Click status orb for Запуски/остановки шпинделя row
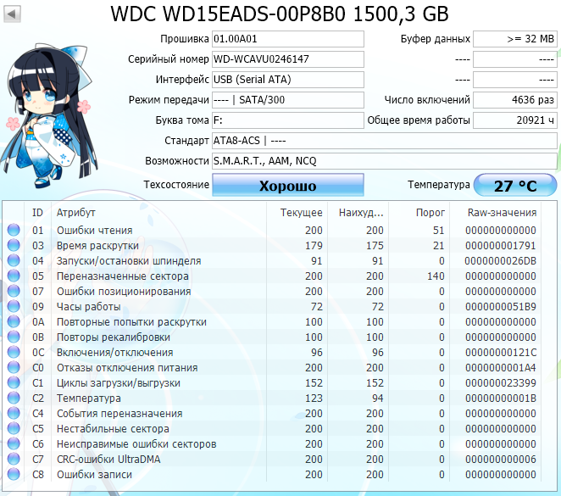Viewport: 561px width, 496px height. coord(14,260)
